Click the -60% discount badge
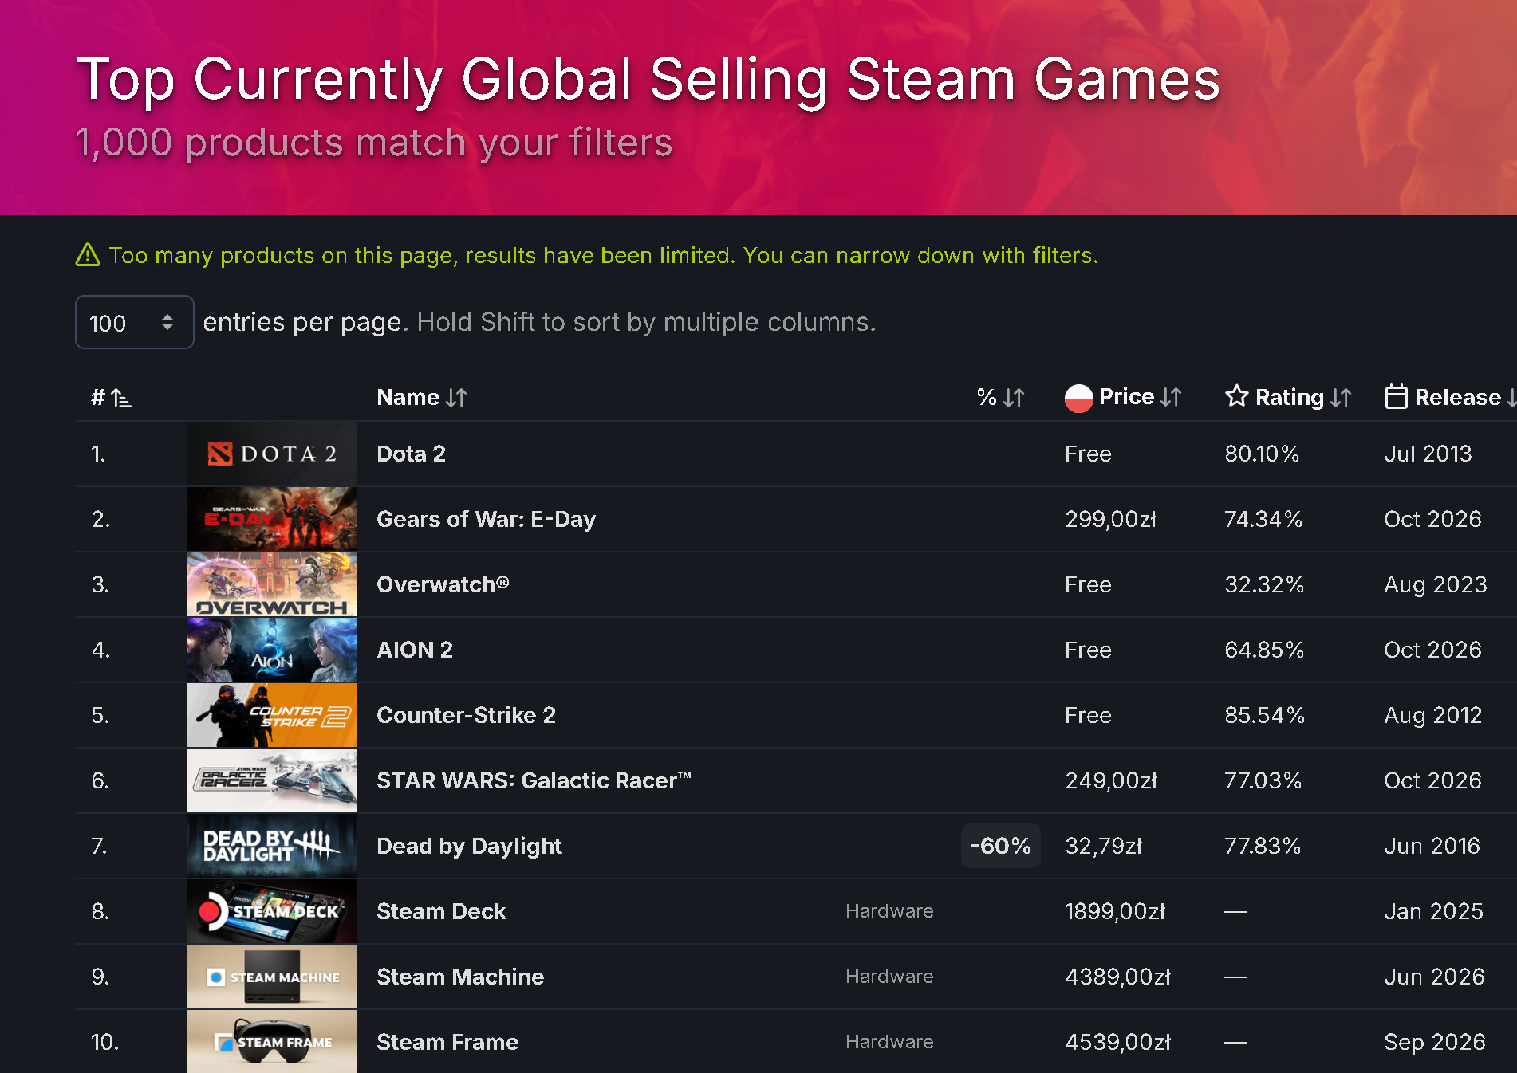Screen dimensions: 1517x1073 click(1000, 846)
